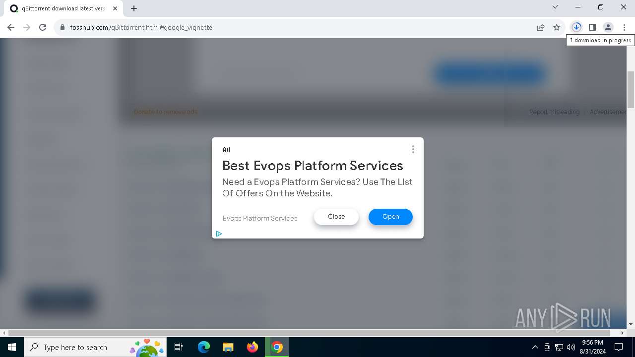Open the volume control tray icon
This screenshot has width=635, height=357.
[x=571, y=347]
